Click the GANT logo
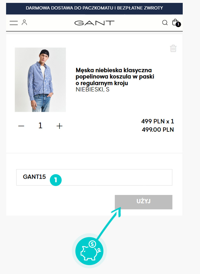Image resolution: width=200 pixels, height=274 pixels. tap(94, 23)
